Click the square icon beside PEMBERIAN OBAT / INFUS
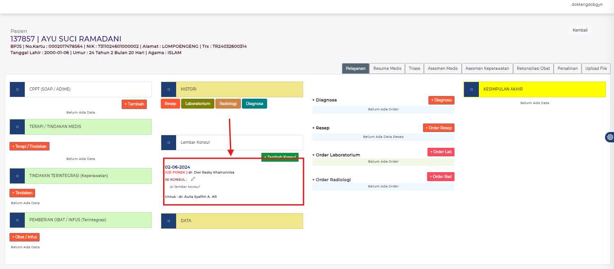This screenshot has height=269, width=614. coord(17,220)
